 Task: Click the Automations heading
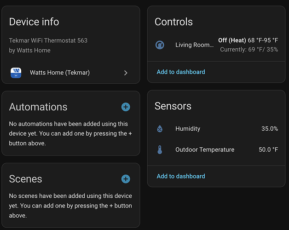38,107
